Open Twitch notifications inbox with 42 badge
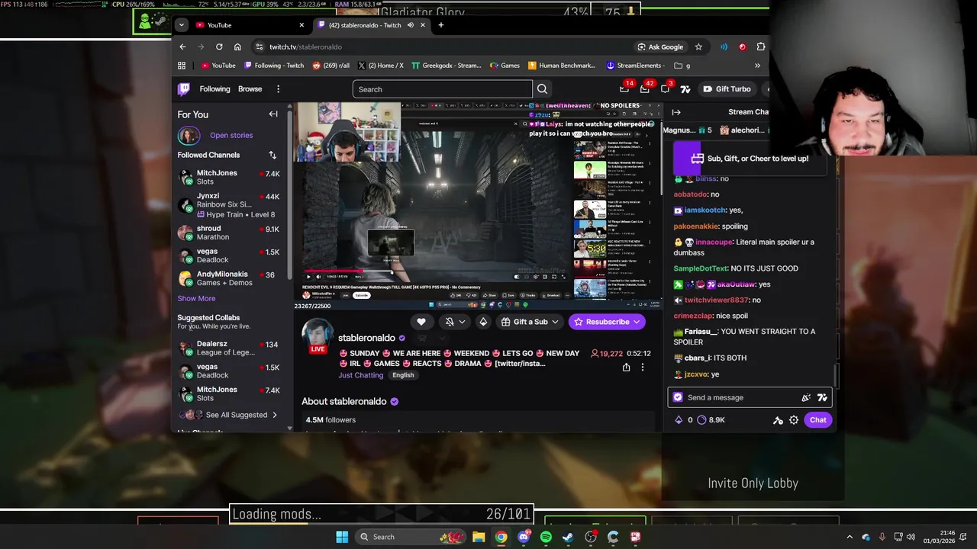This screenshot has width=977, height=549. pos(645,88)
